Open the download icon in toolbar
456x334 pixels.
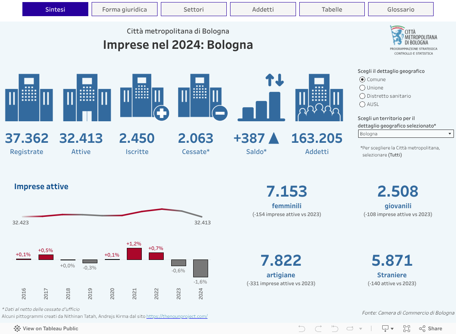click(386, 329)
